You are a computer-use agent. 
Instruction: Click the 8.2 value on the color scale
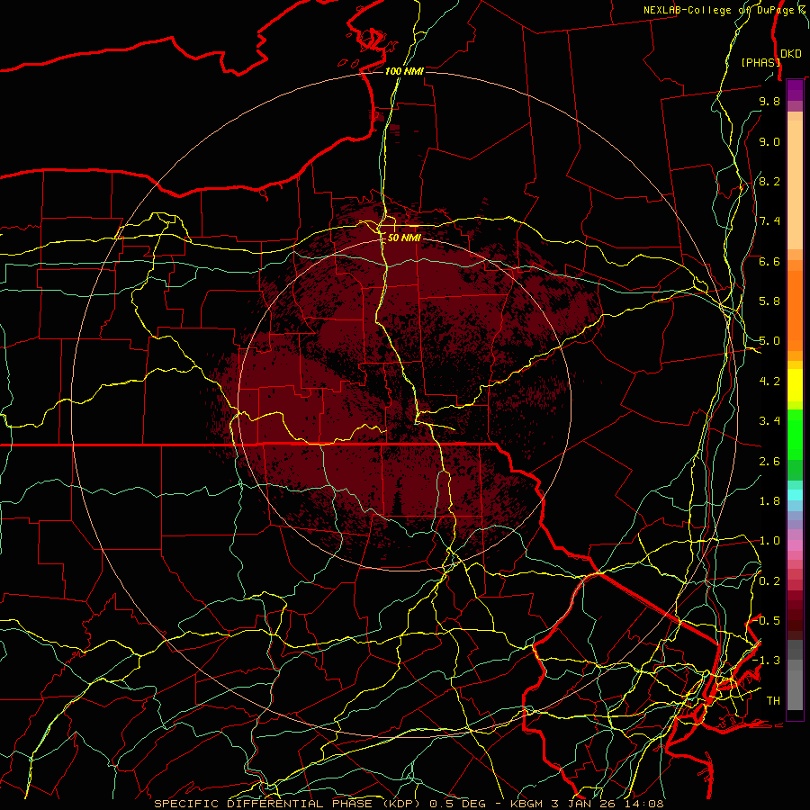(x=769, y=182)
